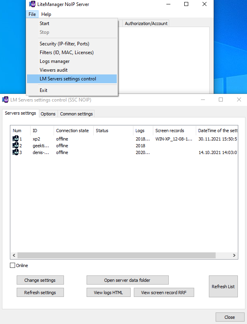Click the Refresh settings button
The image size is (247, 324).
pos(40,293)
